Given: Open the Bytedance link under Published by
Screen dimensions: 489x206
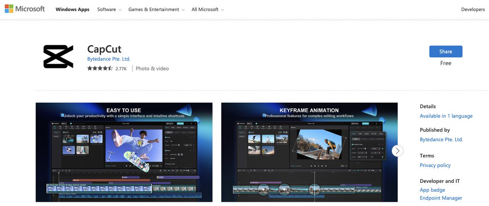Looking at the screenshot, I should point(441,139).
